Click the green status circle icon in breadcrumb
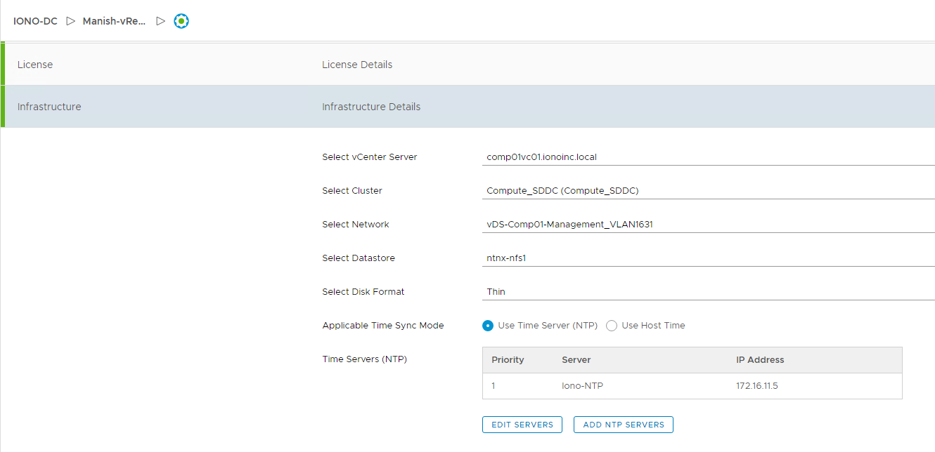 pos(181,21)
